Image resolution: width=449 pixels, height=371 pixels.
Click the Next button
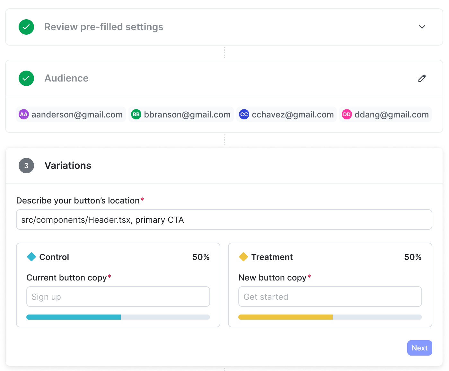coord(420,348)
